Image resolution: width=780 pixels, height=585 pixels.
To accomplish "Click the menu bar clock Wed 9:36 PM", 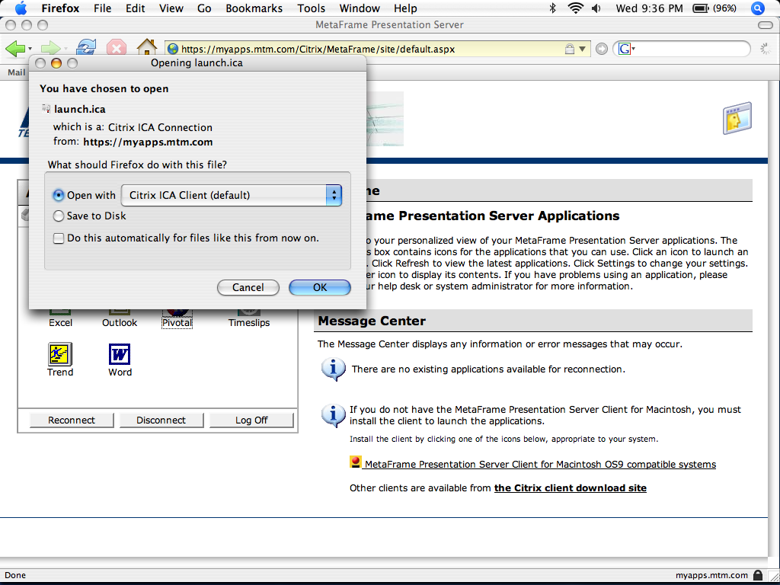I will pos(649,8).
